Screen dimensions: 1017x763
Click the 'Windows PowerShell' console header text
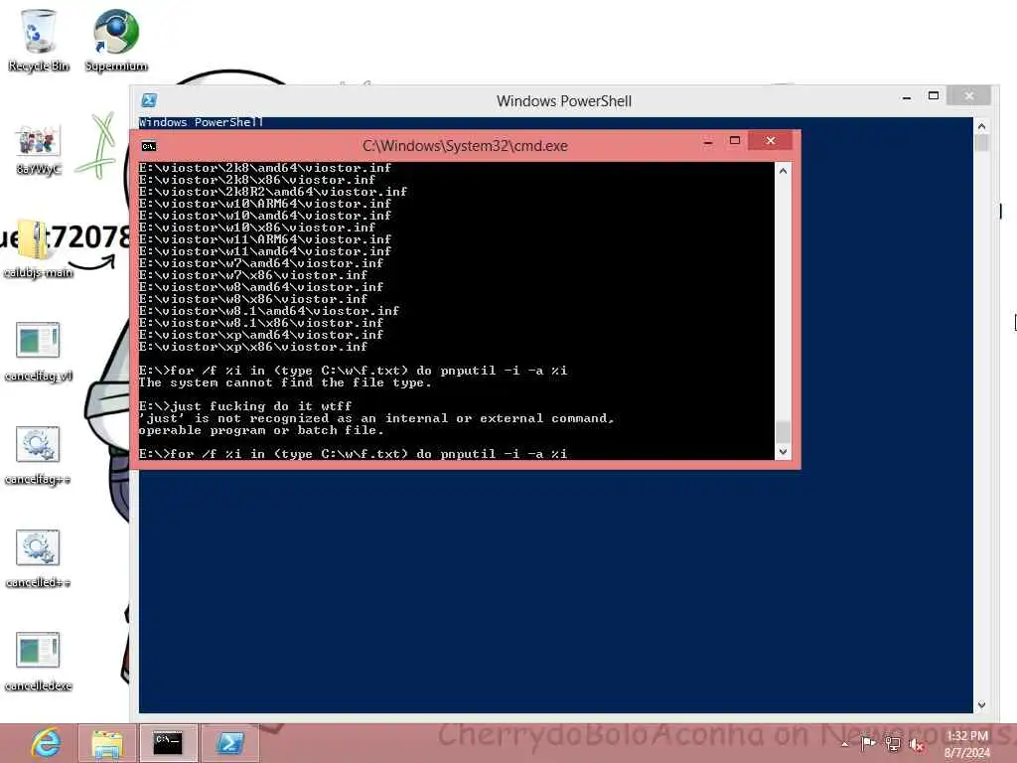coord(201,122)
